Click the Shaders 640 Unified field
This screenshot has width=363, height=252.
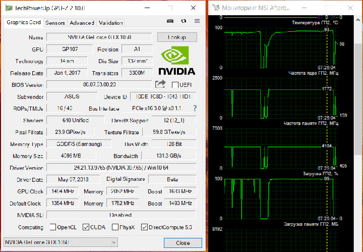(76, 120)
